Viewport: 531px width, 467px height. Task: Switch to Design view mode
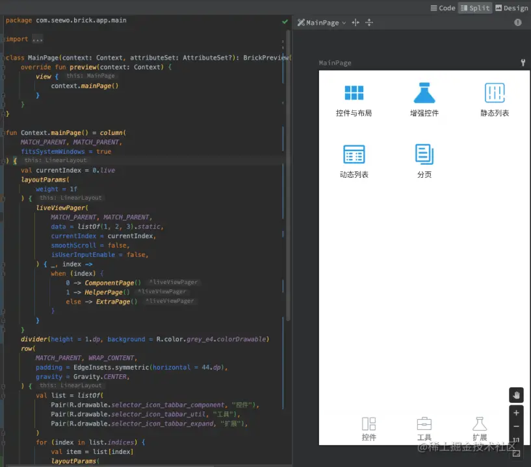pyautogui.click(x=512, y=8)
